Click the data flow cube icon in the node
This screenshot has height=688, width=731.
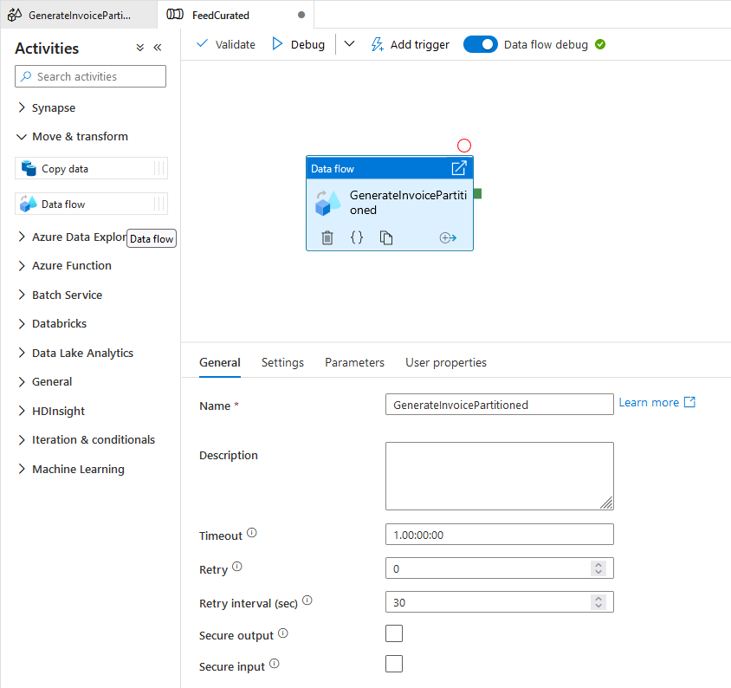(327, 203)
